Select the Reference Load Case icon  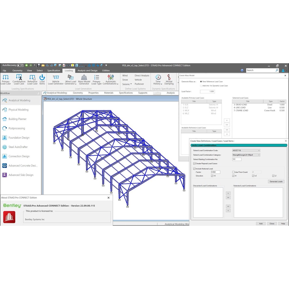coord(32,79)
